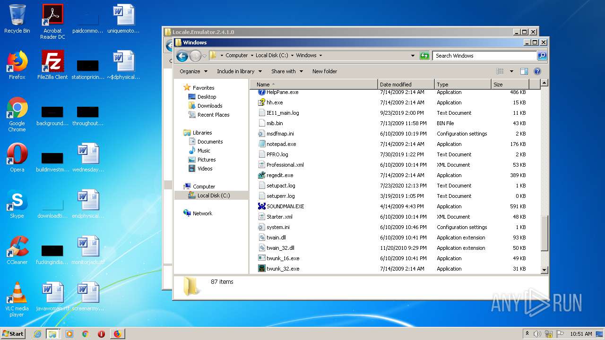Open the recent pages dropdown arrow
This screenshot has height=340, width=605.
tap(204, 56)
